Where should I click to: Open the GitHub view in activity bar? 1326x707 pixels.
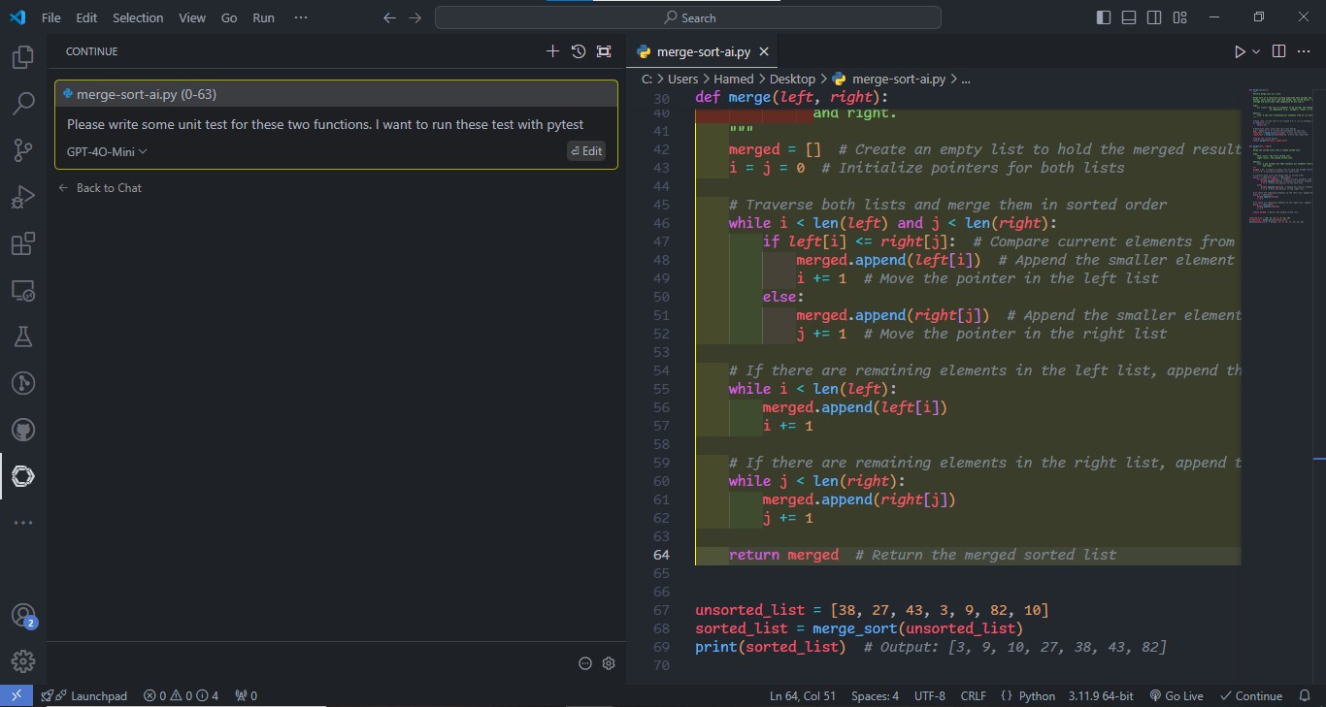[23, 430]
